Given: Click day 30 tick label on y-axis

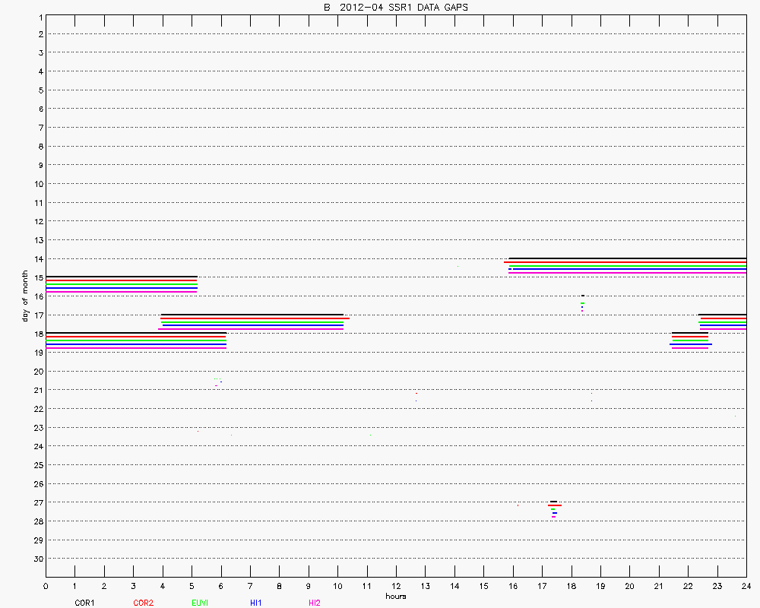Looking at the screenshot, I should click(x=37, y=559).
